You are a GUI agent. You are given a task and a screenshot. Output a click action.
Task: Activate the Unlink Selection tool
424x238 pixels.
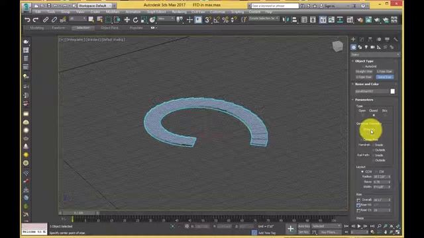[54, 20]
